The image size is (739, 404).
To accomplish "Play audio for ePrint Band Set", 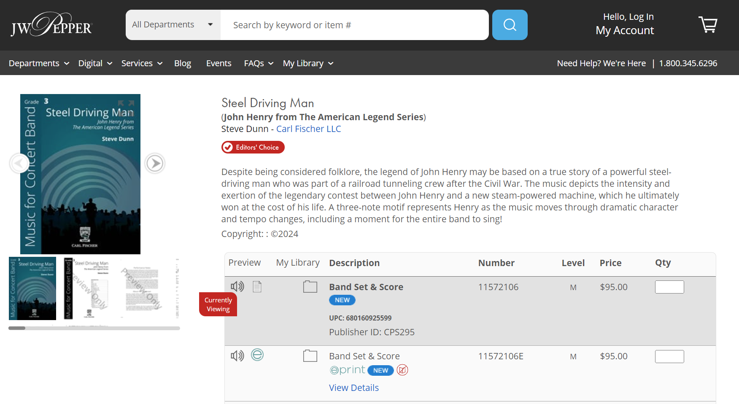I will click(x=237, y=356).
